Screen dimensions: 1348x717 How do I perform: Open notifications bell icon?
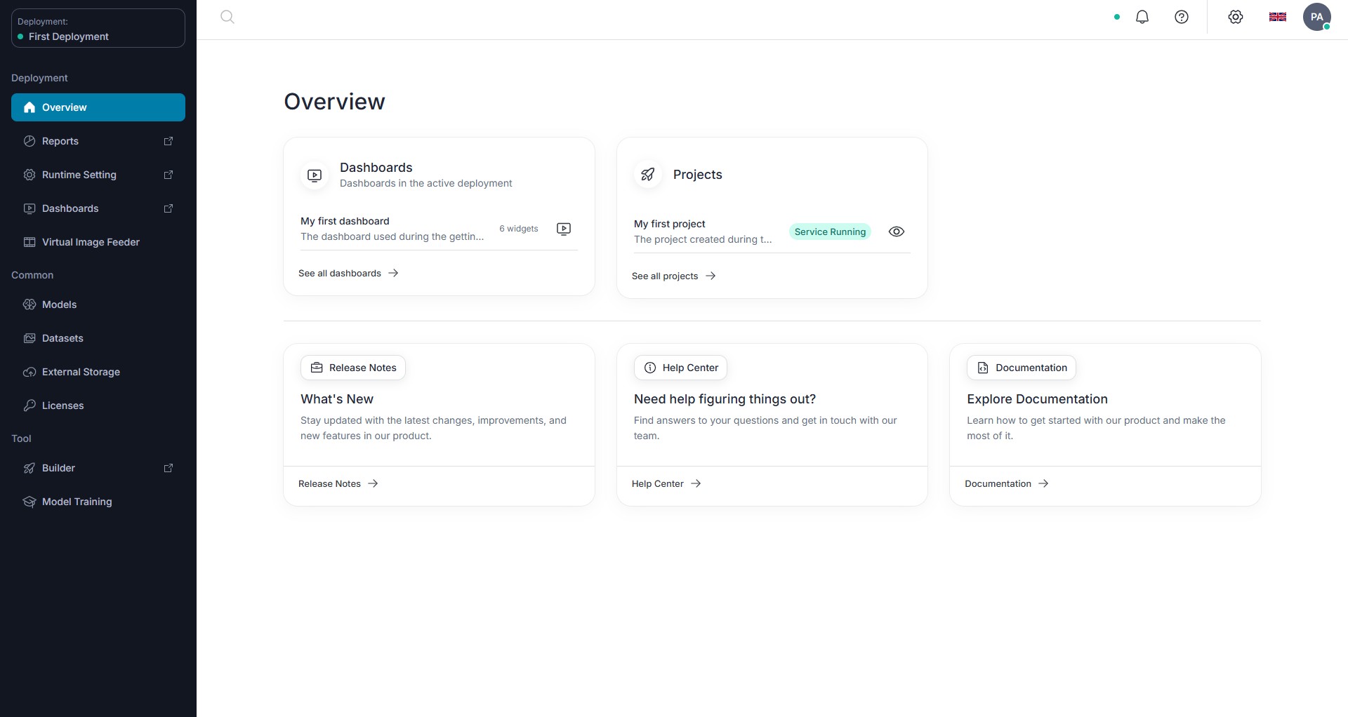pyautogui.click(x=1142, y=17)
